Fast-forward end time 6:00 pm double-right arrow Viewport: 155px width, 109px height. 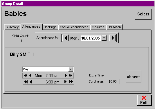point(71,82)
